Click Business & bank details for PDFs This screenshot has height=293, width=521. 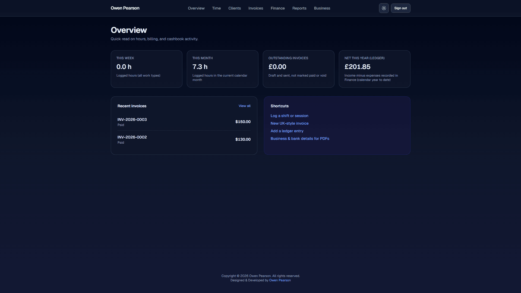coord(300,138)
